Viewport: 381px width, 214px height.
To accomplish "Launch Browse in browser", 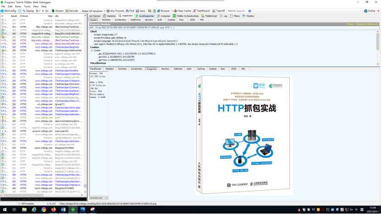I will point(163,11).
